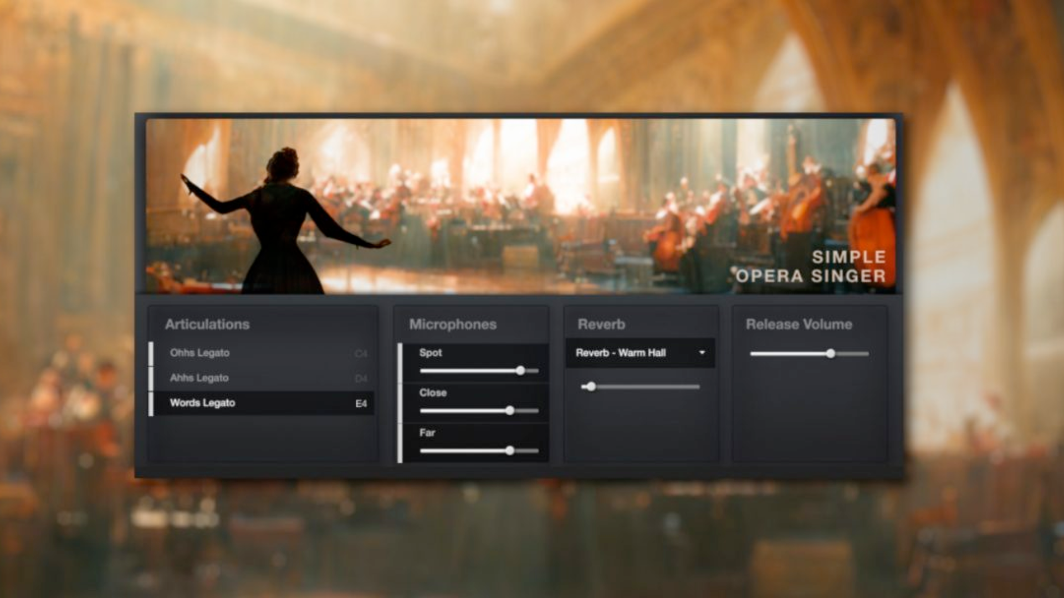Viewport: 1064px width, 598px height.
Task: Click the reverb dropdown arrow icon
Action: 702,353
